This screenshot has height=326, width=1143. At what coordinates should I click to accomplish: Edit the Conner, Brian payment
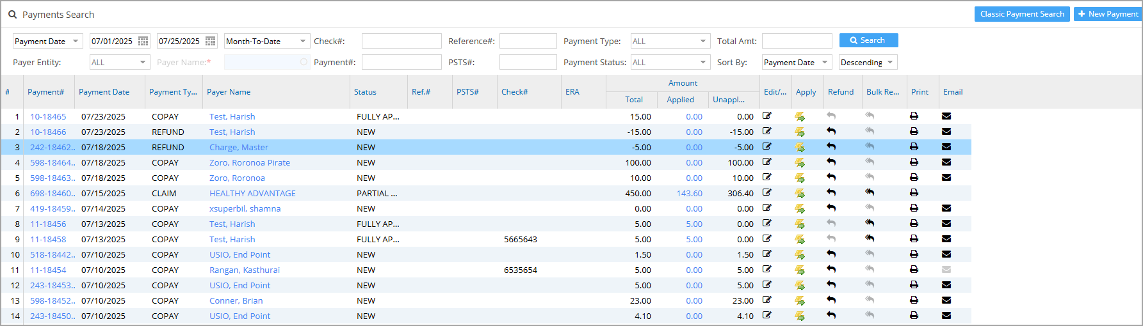[x=766, y=300]
